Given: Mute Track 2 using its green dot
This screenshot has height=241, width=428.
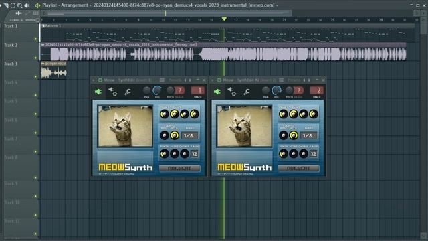Looking at the screenshot, I should pos(35,58).
